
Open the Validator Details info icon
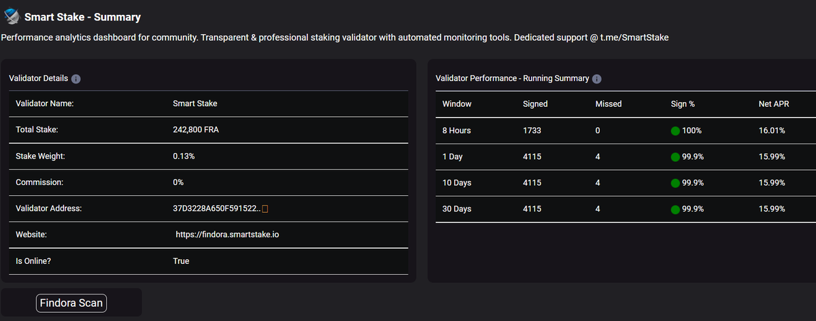tap(76, 79)
